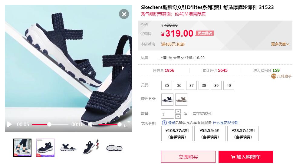Select the ¥108.77x3期 installment plan
The height and width of the screenshot is (164, 293).
177,133
